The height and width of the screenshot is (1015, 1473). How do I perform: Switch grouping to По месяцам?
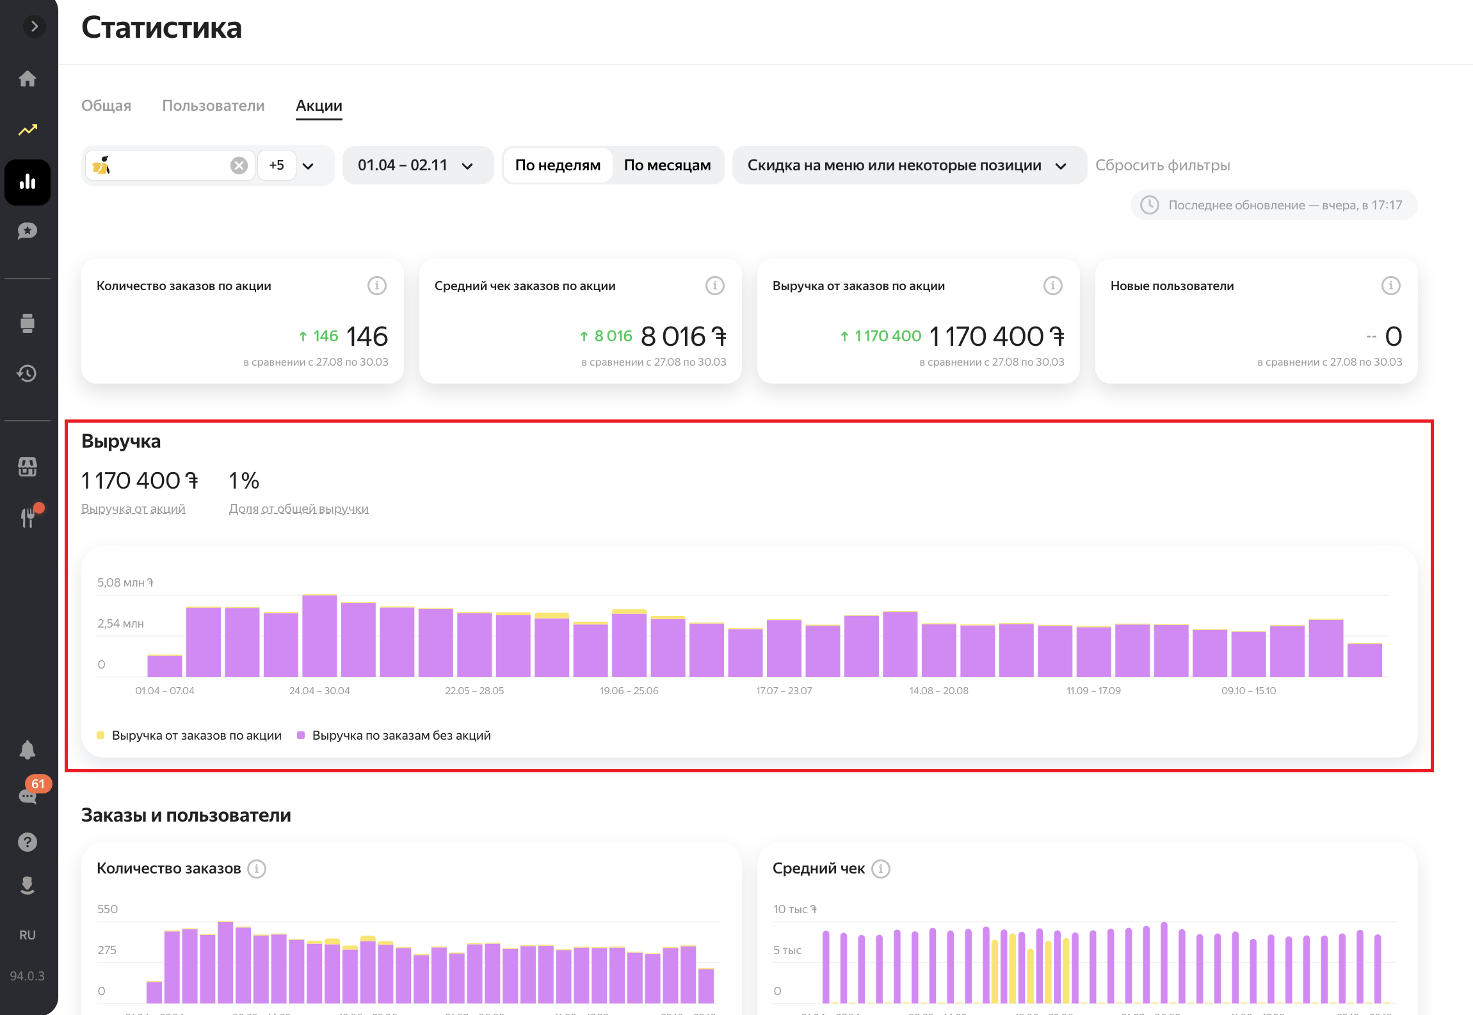coord(667,165)
